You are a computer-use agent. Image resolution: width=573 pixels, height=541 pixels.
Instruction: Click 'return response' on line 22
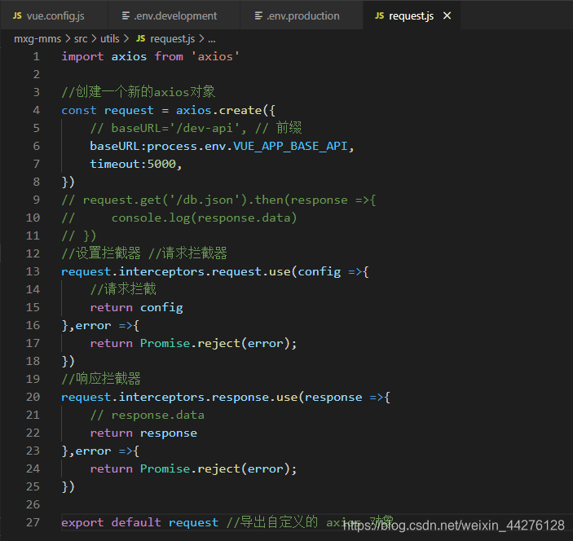[x=143, y=433]
